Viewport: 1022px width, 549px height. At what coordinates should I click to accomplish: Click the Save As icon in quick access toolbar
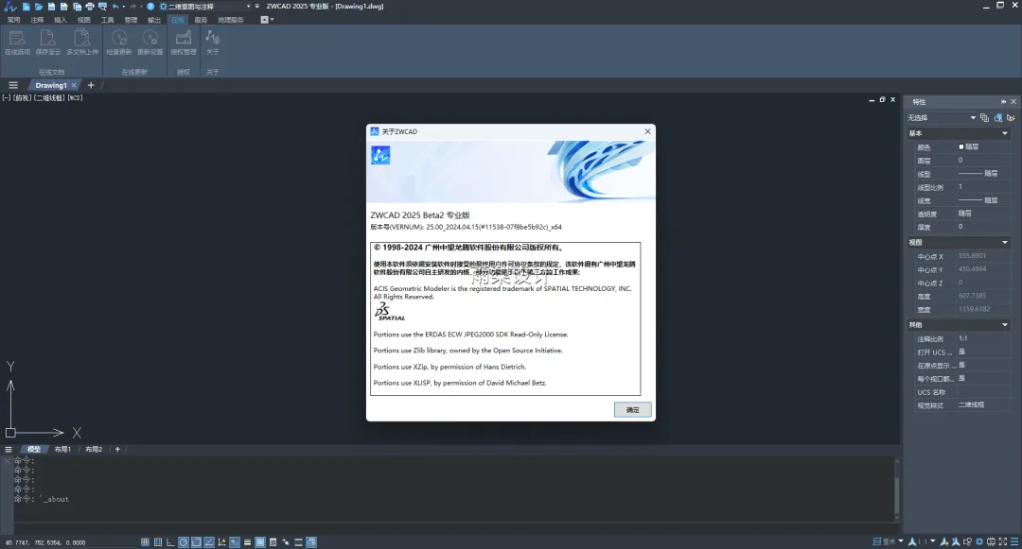pyautogui.click(x=64, y=7)
